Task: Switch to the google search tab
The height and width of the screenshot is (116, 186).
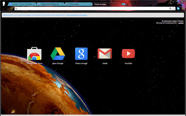Action: (22, 4)
